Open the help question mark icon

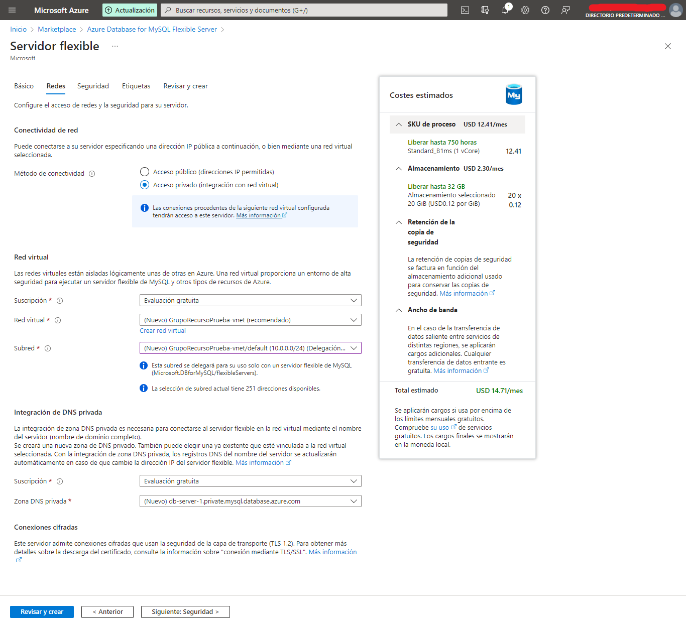(x=545, y=10)
